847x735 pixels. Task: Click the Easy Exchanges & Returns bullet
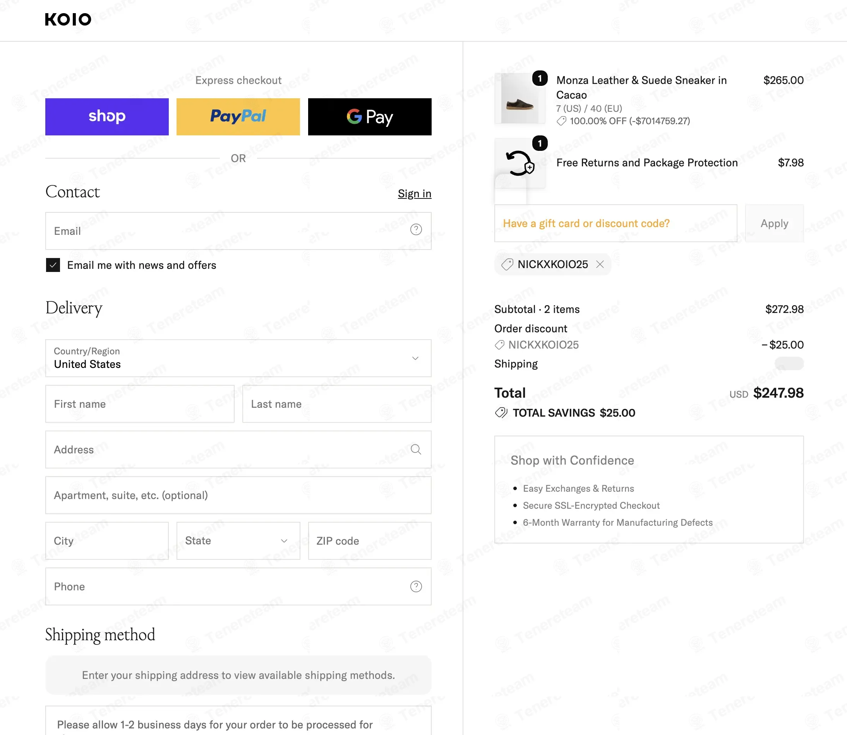579,489
